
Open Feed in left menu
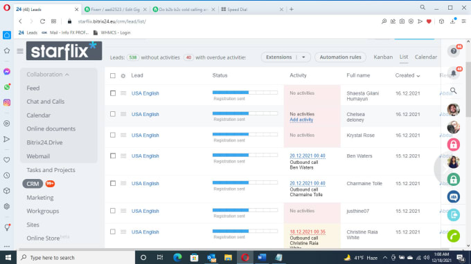[33, 88]
